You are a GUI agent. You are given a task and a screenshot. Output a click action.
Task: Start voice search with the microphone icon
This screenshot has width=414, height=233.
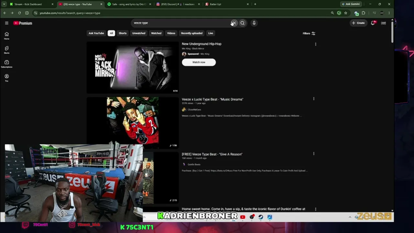point(254,23)
